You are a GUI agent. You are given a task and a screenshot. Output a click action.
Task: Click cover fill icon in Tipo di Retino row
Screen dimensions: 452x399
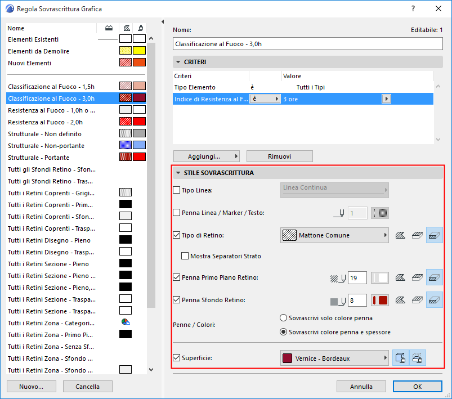pos(417,235)
